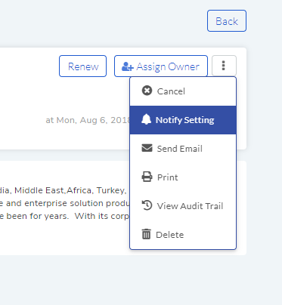Click the trash can icon for Delete
282x305 pixels.
point(146,234)
